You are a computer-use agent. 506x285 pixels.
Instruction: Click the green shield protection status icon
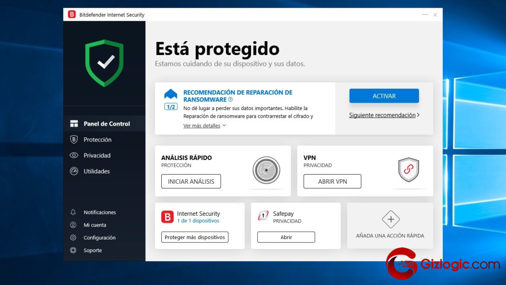click(104, 63)
